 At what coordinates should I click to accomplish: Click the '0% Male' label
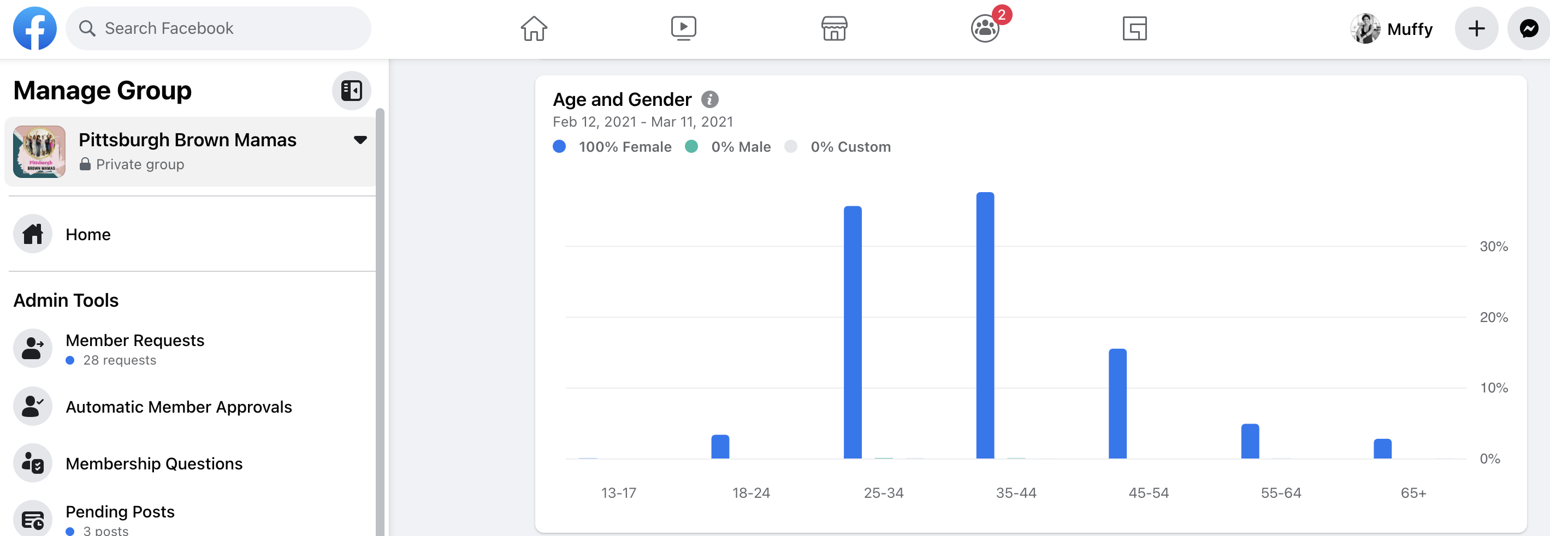pyautogui.click(x=741, y=147)
